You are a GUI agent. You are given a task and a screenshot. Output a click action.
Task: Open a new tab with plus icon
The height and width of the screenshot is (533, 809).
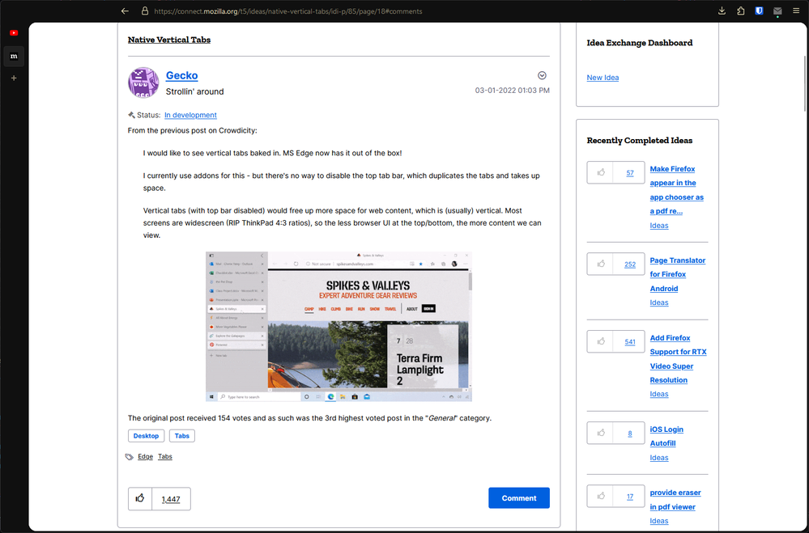[14, 78]
